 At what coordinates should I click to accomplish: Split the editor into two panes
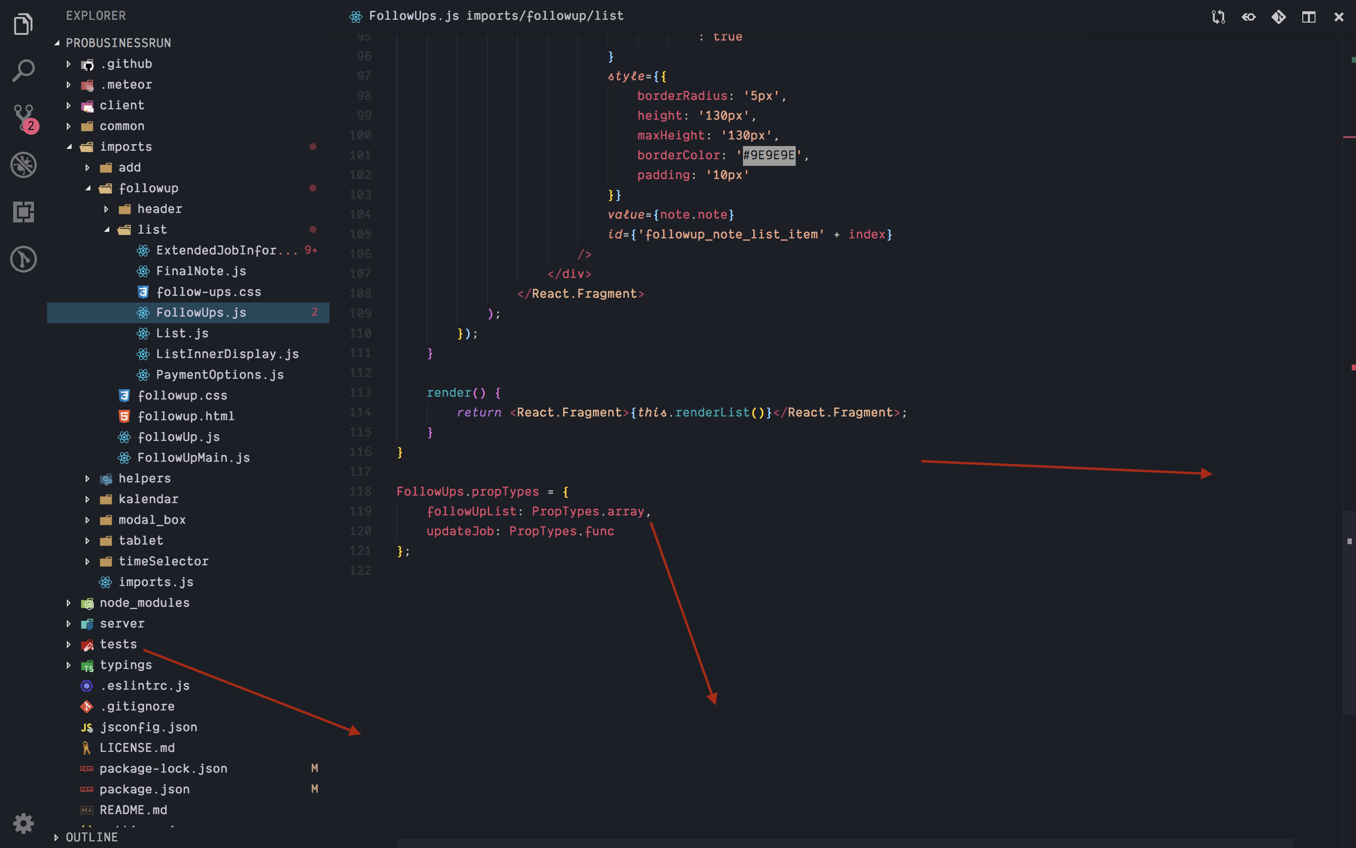(x=1308, y=17)
